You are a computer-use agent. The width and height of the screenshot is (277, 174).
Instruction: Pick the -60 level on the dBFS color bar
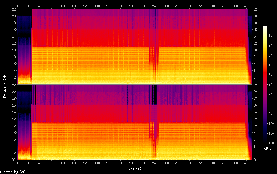265,84
